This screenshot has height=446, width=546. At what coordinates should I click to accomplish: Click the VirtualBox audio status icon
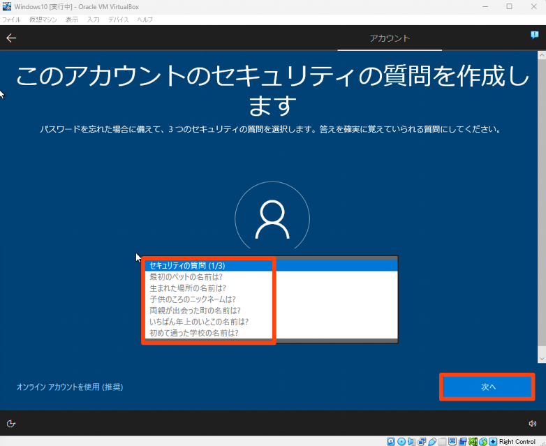pyautogui.click(x=411, y=442)
